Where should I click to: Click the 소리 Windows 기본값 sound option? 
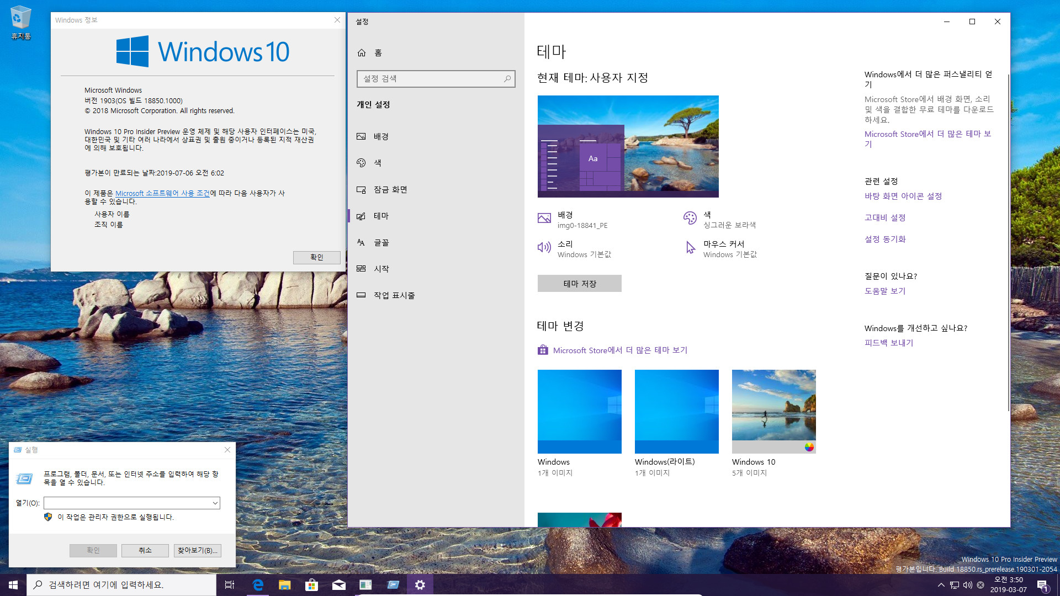575,249
